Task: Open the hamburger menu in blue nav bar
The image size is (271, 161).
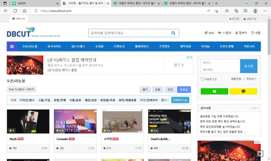Action: click(x=12, y=46)
